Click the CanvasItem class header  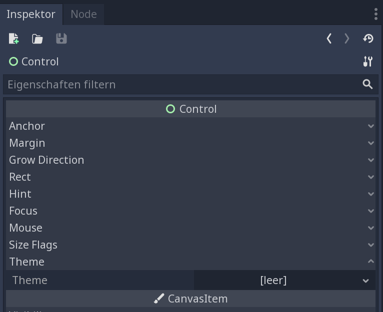click(x=191, y=299)
